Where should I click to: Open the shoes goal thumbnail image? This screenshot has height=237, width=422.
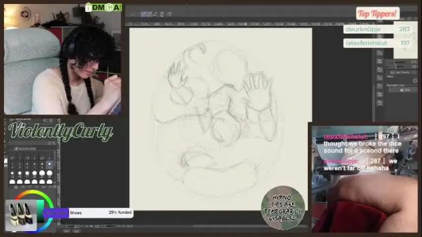click(x=21, y=215)
